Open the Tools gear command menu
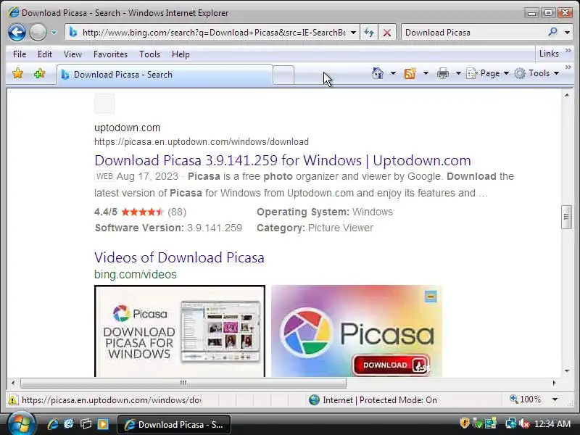The image size is (580, 435). pos(536,73)
